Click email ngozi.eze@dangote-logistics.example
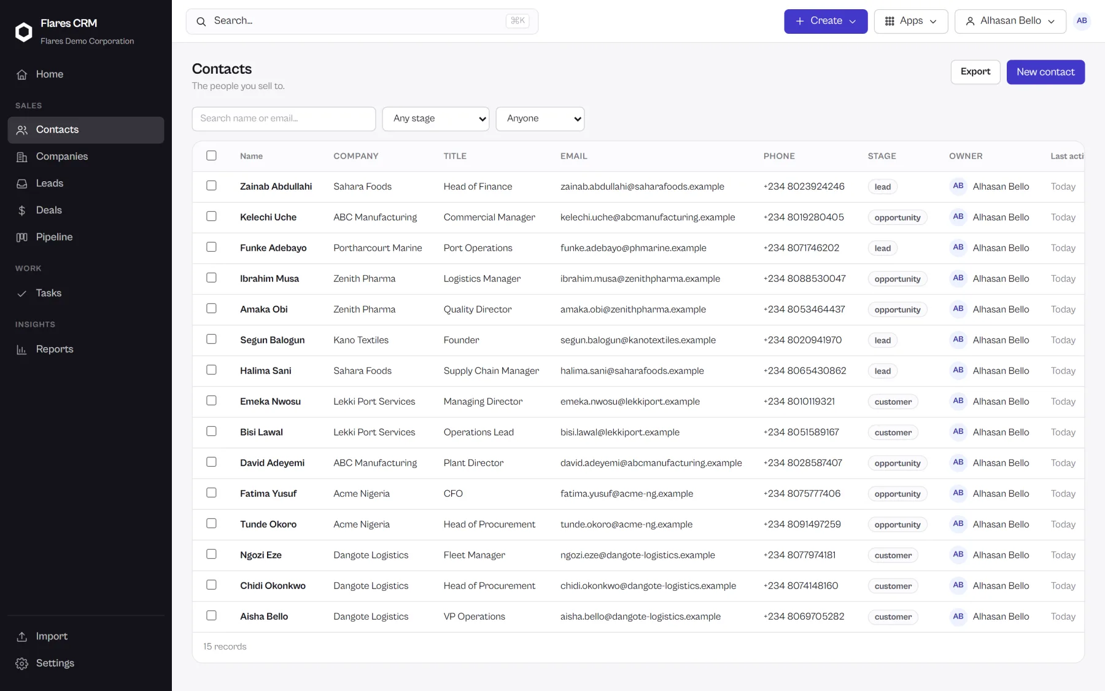1105x691 pixels. [637, 555]
